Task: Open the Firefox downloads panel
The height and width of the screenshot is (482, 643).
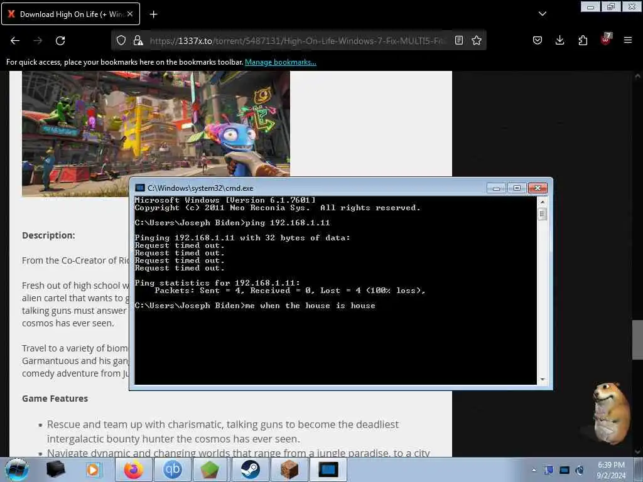Action: (559, 40)
